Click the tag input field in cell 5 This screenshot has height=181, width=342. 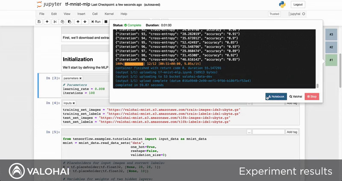(x=268, y=132)
